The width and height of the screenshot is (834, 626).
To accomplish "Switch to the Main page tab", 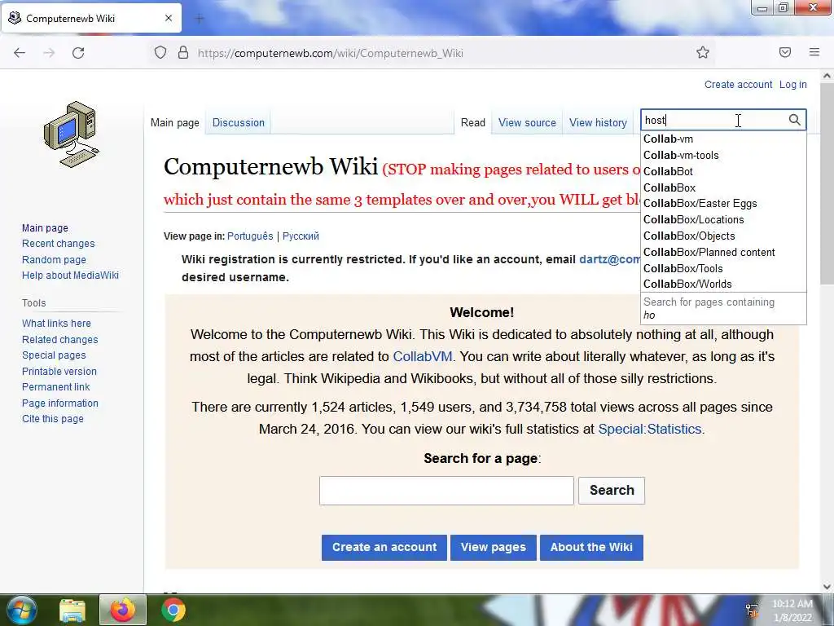I will [x=174, y=122].
